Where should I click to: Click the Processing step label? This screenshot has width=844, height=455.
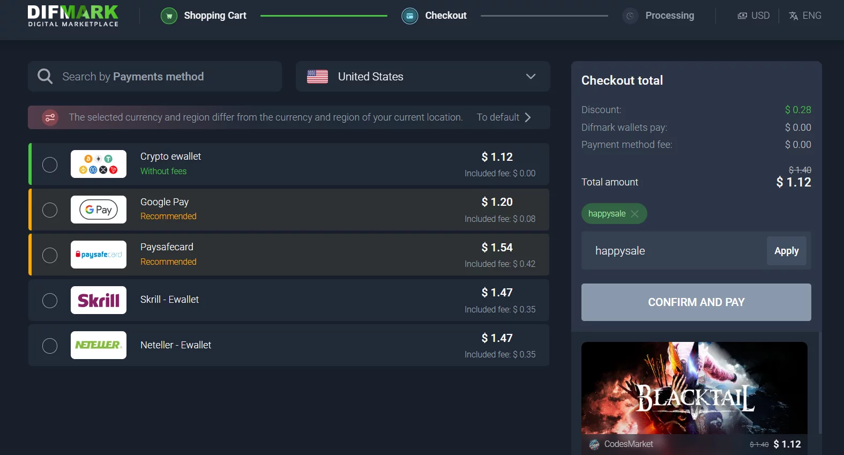[x=669, y=16]
